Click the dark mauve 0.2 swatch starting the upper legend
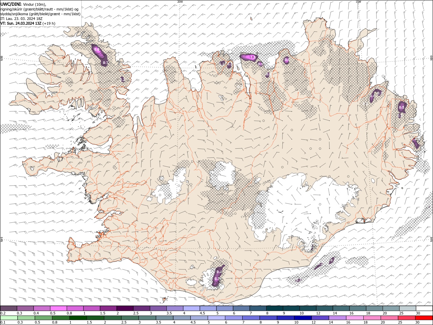Screen dimensions: 433x325 click(8, 308)
